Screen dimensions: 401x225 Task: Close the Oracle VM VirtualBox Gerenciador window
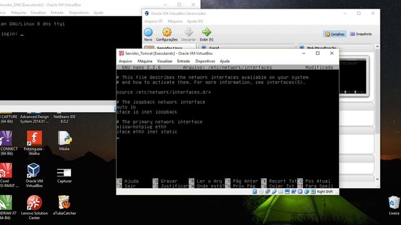373,13
